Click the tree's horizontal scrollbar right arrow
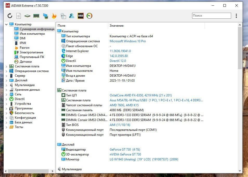The width and height of the screenshot is (248, 177). 52,171
